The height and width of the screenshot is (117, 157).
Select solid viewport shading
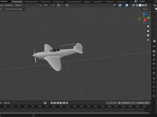(x=140, y=5)
